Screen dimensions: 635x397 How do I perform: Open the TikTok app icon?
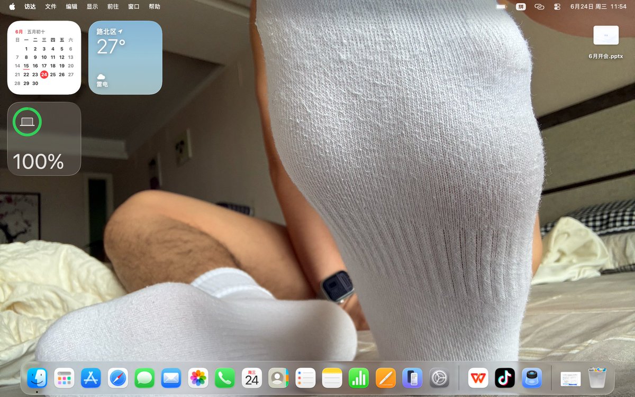pos(505,377)
